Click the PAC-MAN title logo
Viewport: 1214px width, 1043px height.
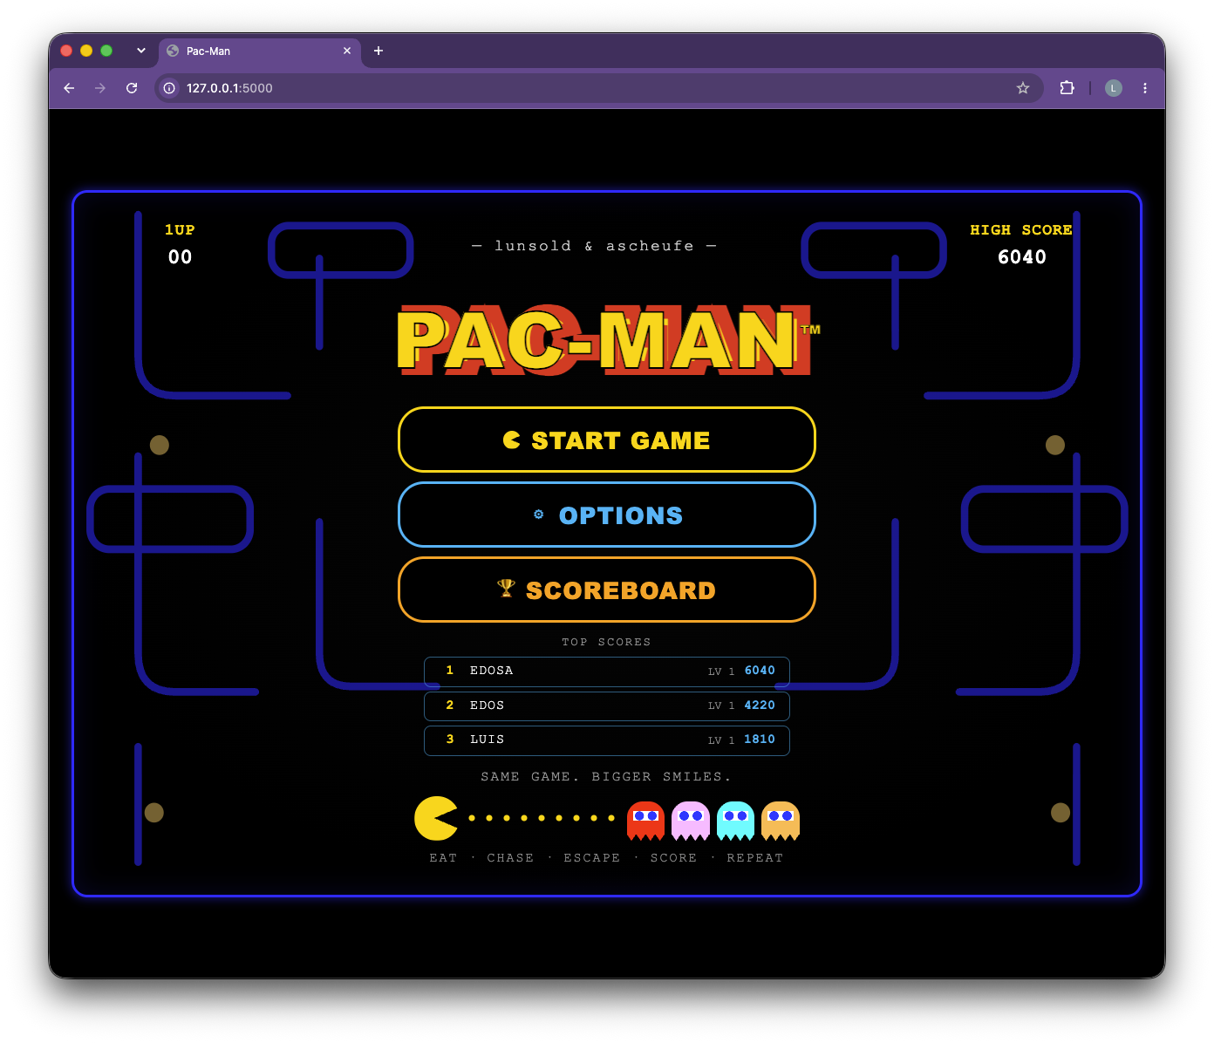coord(607,340)
